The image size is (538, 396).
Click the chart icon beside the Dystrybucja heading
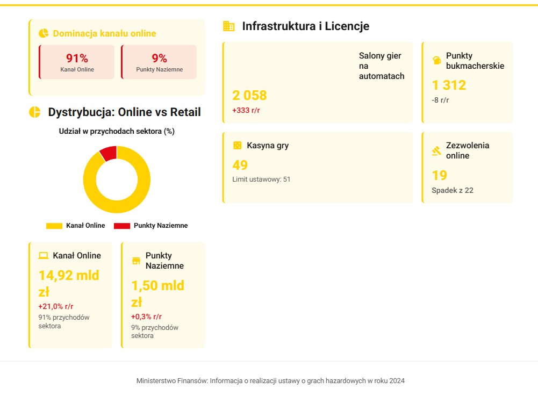coord(35,112)
